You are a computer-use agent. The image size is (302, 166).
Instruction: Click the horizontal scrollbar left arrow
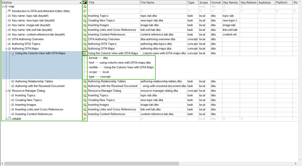click(x=2, y=164)
